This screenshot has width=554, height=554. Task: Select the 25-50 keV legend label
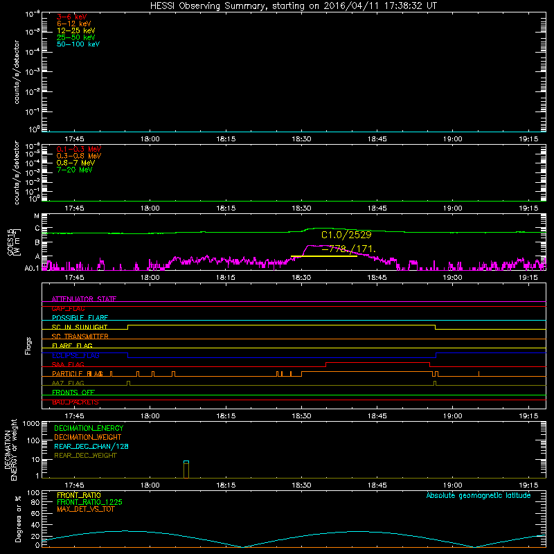pyautogui.click(x=76, y=37)
